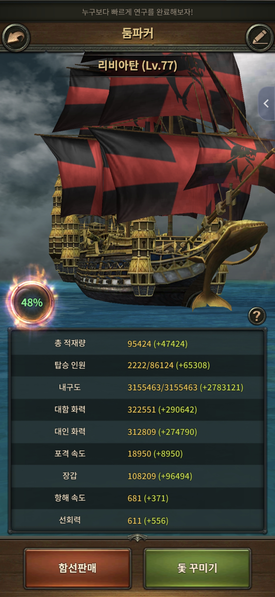Collapse the stats panel handle
This screenshot has width=275, height=597.
click(x=137, y=538)
